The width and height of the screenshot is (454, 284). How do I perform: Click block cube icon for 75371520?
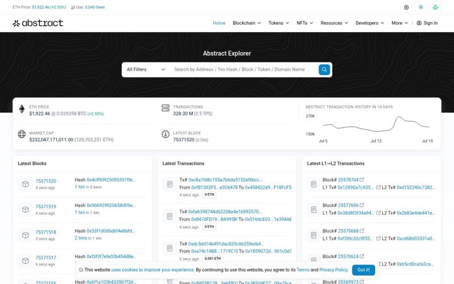click(x=25, y=184)
